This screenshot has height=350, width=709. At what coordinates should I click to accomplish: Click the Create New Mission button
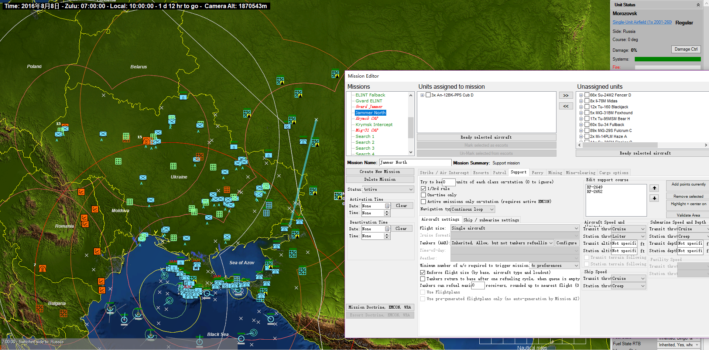(380, 171)
